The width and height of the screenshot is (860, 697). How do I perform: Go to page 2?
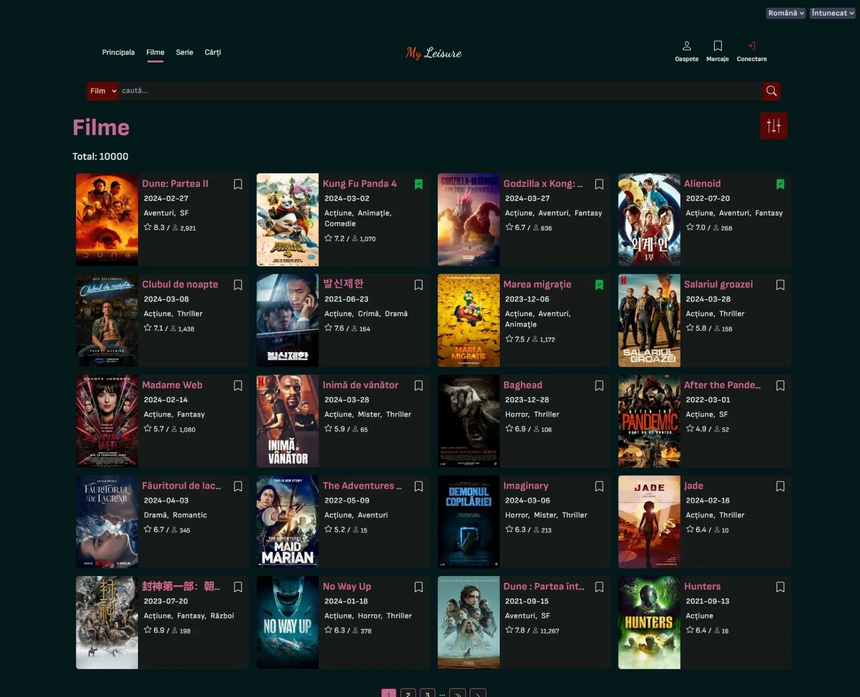408,694
